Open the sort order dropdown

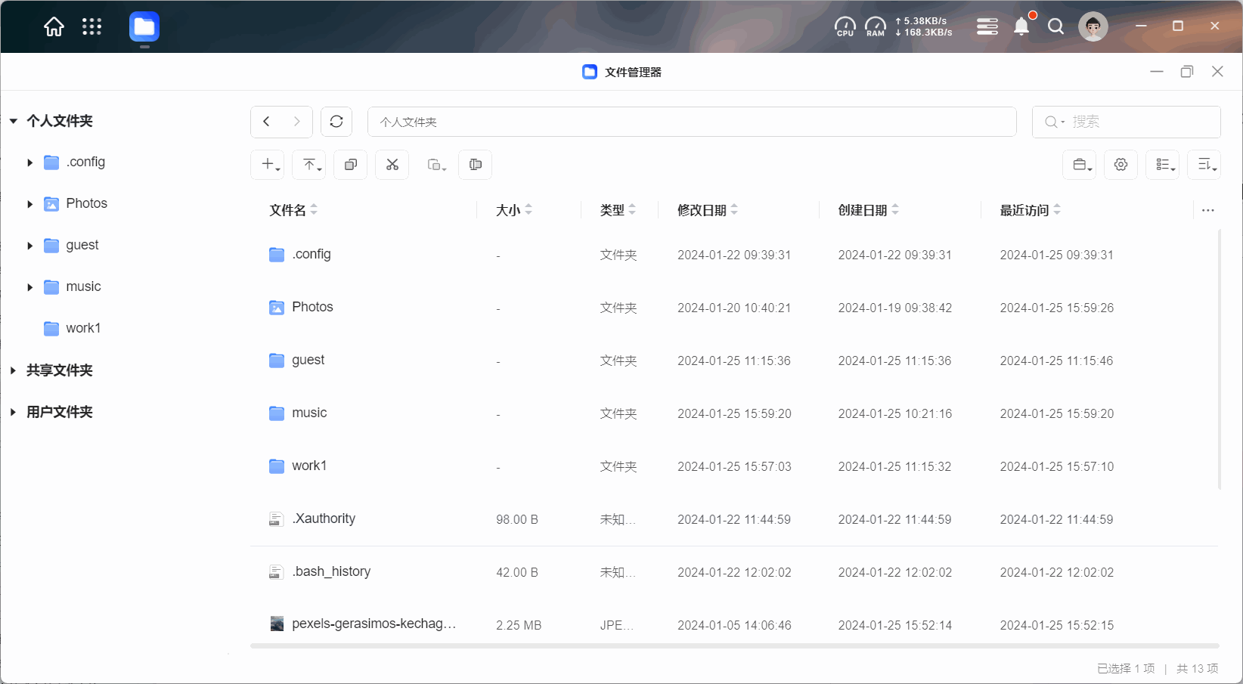tap(1204, 165)
